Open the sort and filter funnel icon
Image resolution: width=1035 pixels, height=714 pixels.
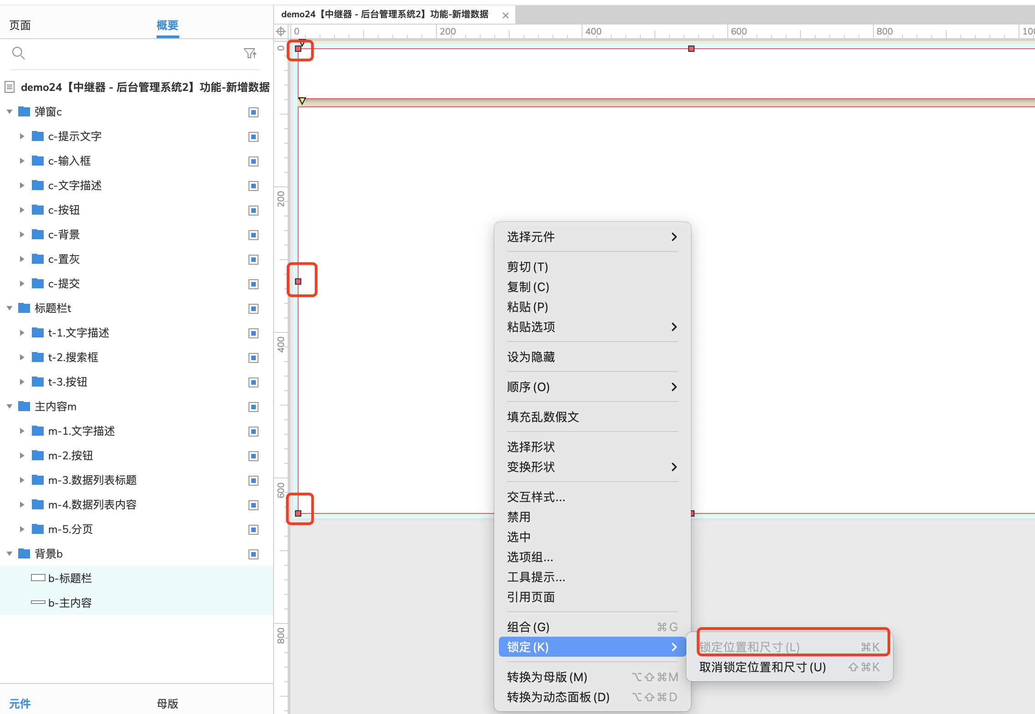tap(250, 53)
